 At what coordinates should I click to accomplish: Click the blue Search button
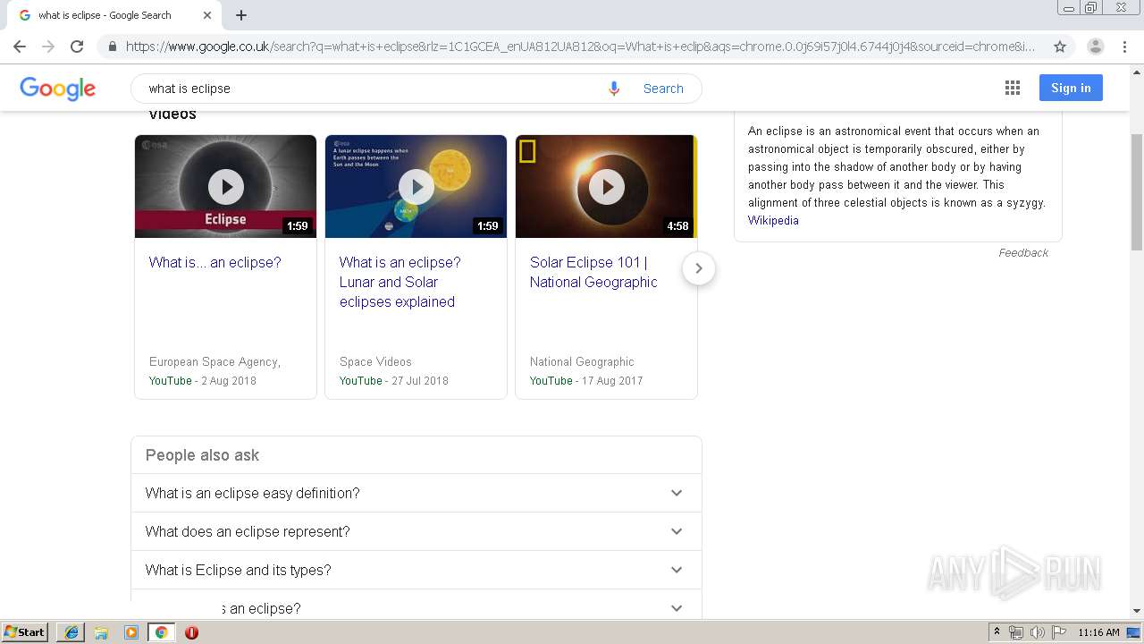pos(663,89)
